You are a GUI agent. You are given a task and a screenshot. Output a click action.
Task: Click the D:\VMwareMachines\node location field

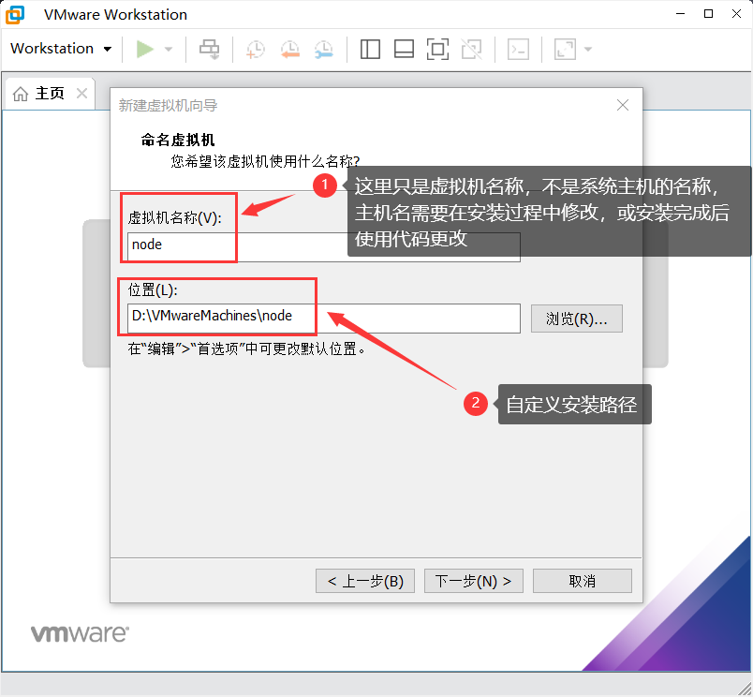click(215, 318)
